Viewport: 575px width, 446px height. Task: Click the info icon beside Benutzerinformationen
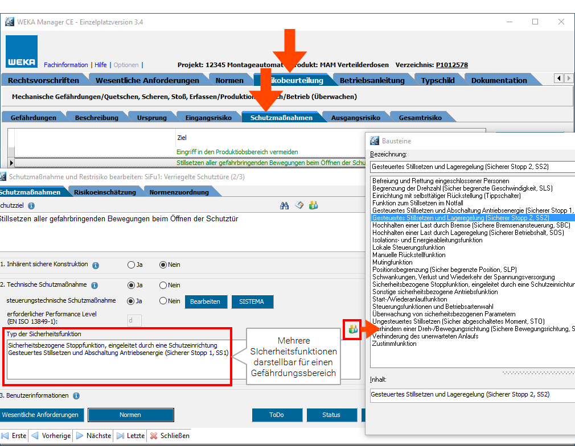[76, 396]
